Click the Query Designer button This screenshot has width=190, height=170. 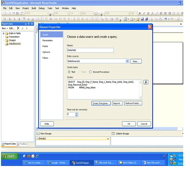coord(101,103)
